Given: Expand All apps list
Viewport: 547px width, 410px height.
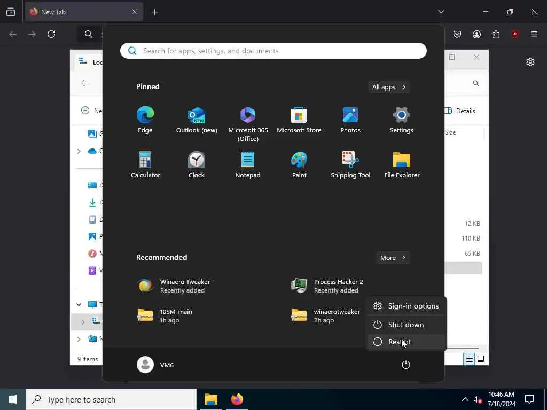Looking at the screenshot, I should pos(389,87).
